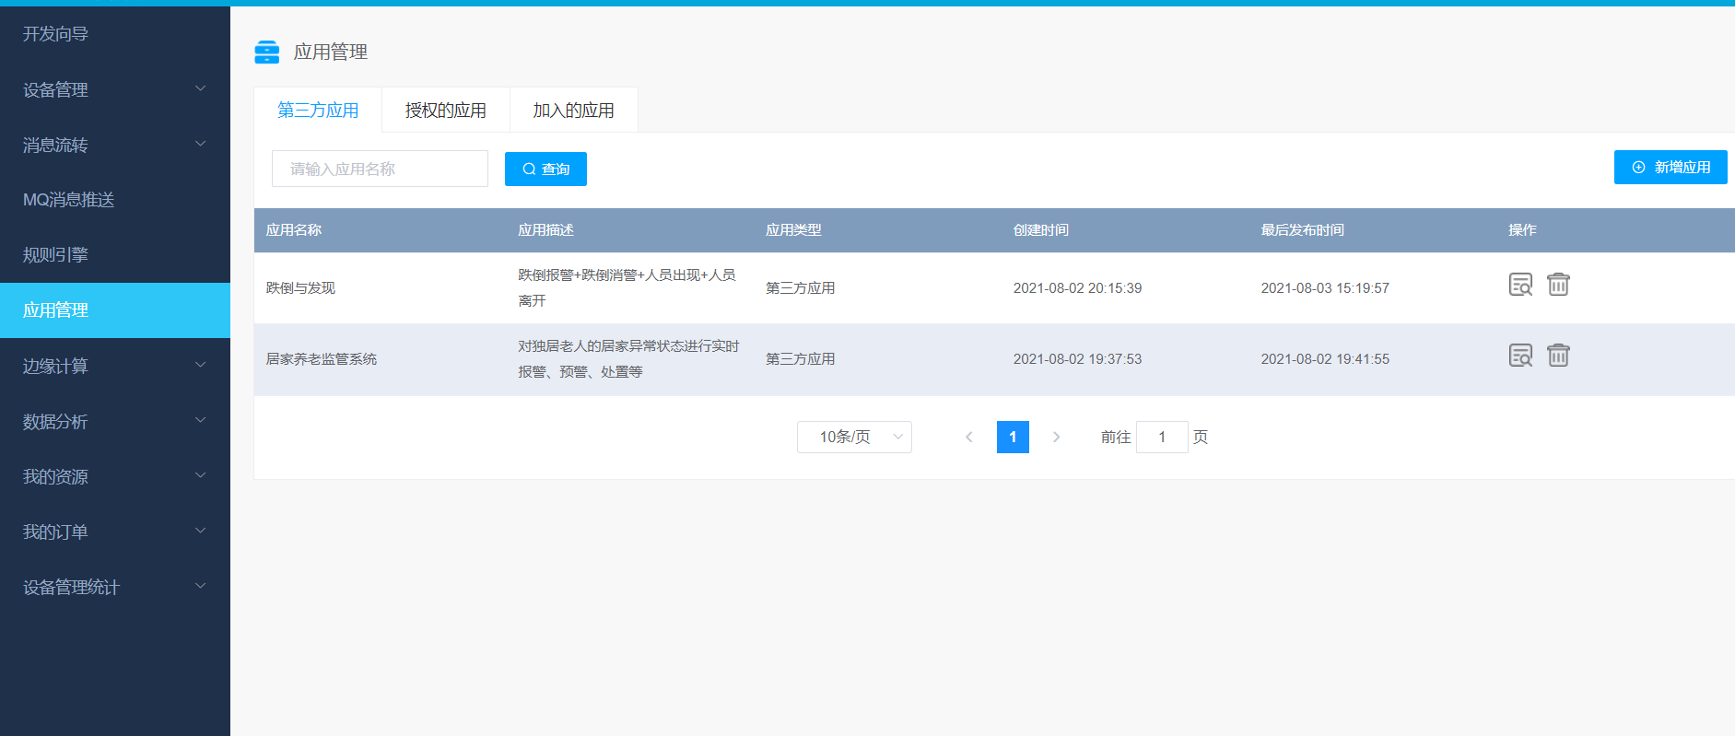The width and height of the screenshot is (1735, 736).
Task: Click the 新增应用 button
Action: coord(1671,167)
